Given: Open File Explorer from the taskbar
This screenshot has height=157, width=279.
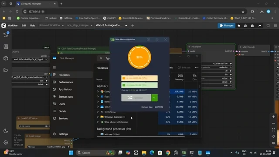Looking at the screenshot, I should pos(144,153).
